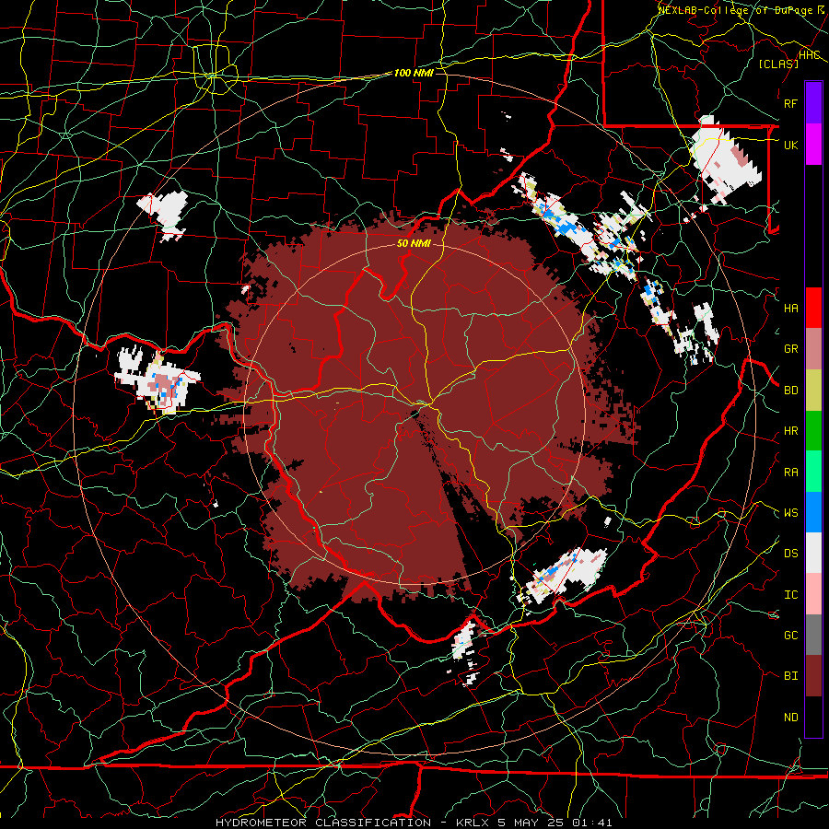
Task: Click the IC pink legend color swatch
Action: 813,594
